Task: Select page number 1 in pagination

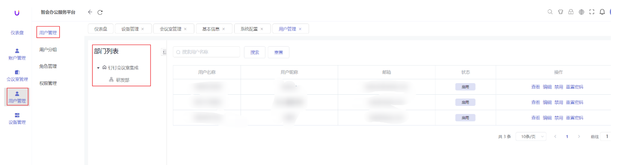Action: (567, 137)
